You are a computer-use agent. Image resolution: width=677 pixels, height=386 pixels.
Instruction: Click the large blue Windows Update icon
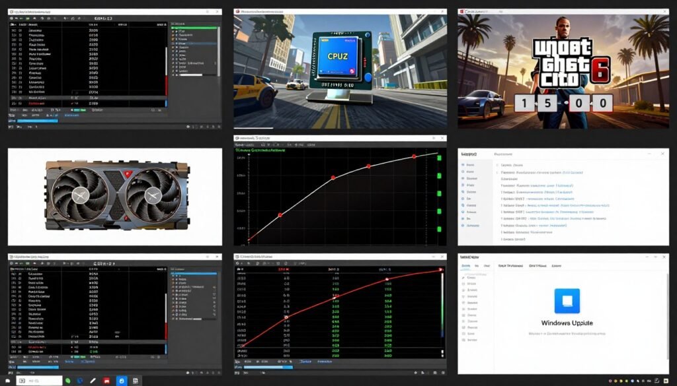coord(567,301)
